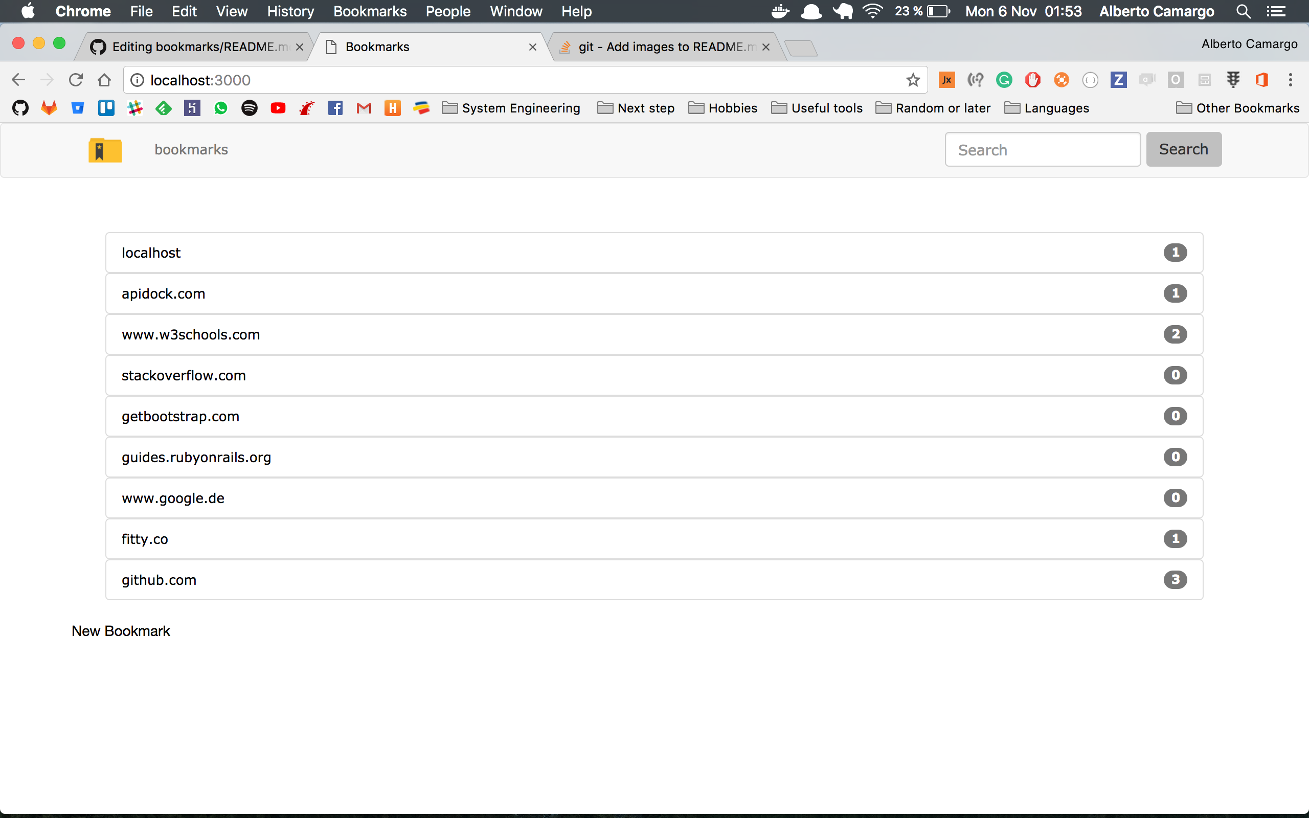Click the Grammarly extension icon
The height and width of the screenshot is (818, 1309).
[1004, 80]
